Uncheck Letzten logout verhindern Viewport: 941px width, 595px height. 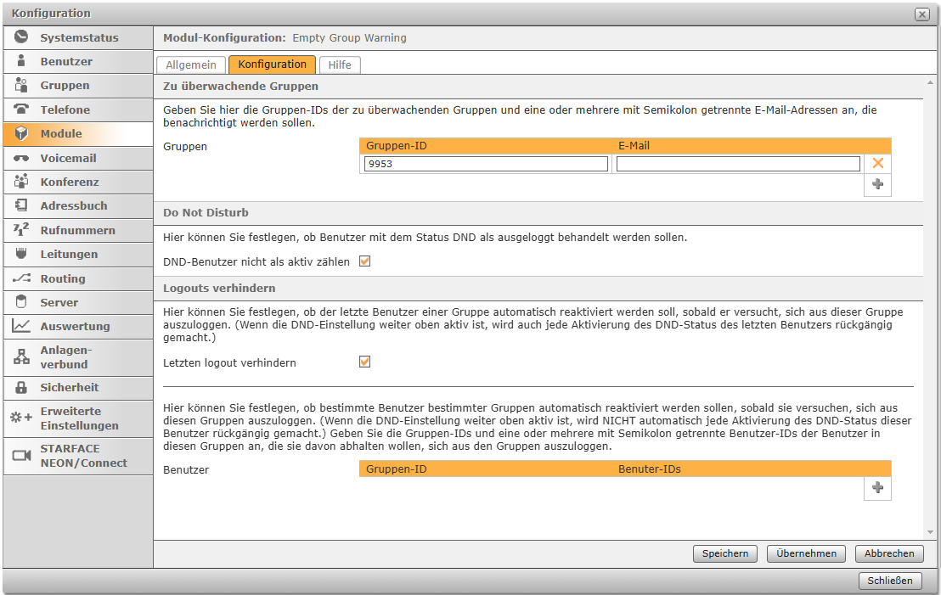365,362
